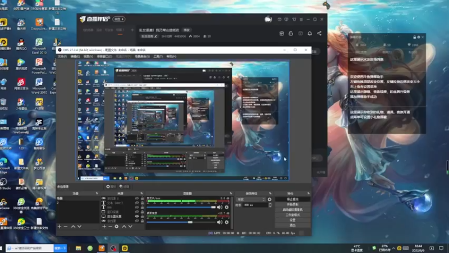Open the 场景集合(S) menu in OBS
Image resolution: width=449 pixels, height=253 pixels.
click(x=142, y=57)
